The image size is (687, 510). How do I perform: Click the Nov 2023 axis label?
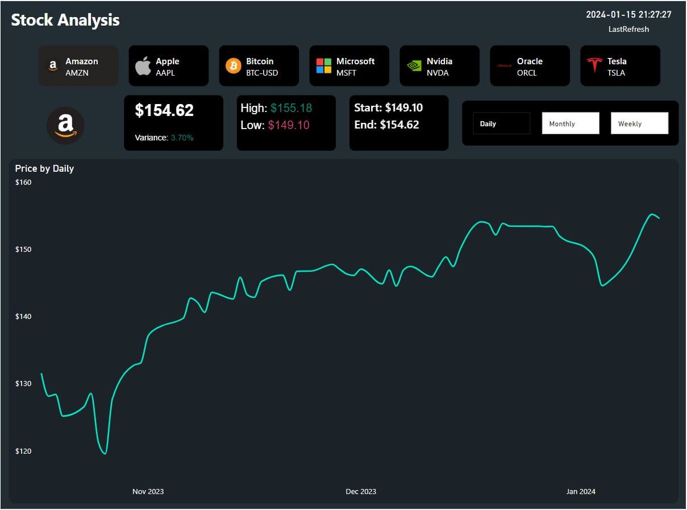pyautogui.click(x=148, y=491)
